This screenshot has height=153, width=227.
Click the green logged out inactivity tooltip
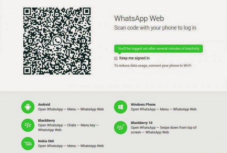(x=159, y=49)
